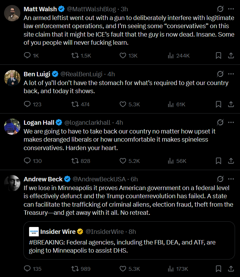Open more options on Logan Hall's post
The image size is (240, 277).
click(231, 123)
